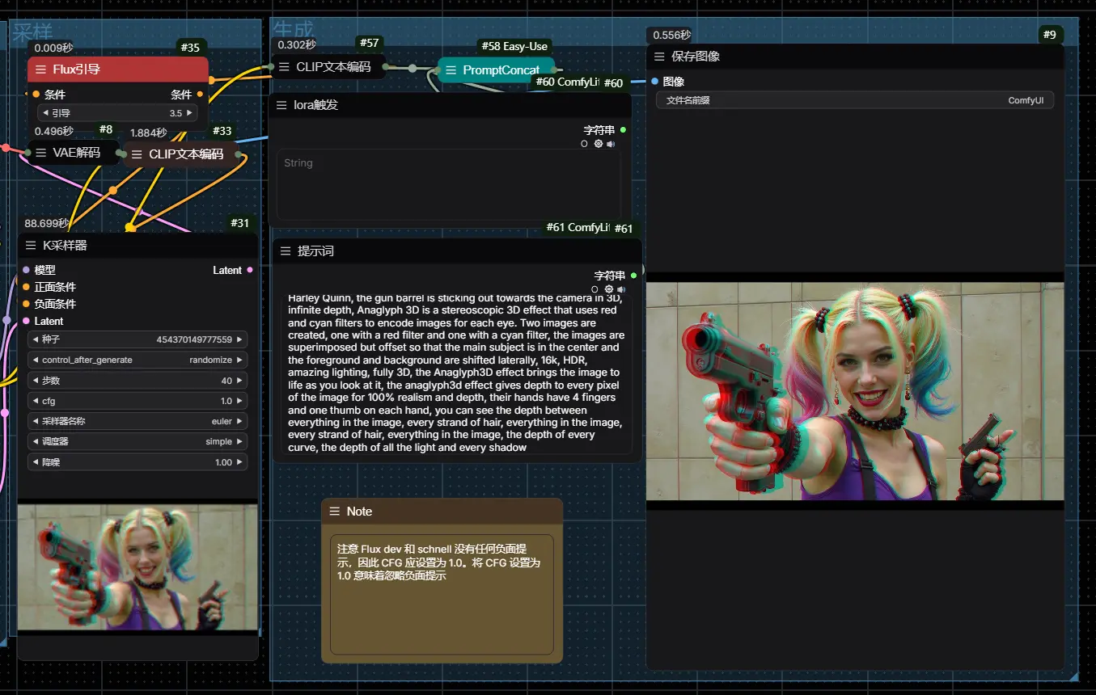Select next 采样器名称 option with right arrow

[x=239, y=421]
